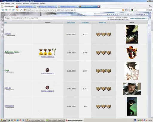Click the fast forward navigation icon

pyautogui.click(x=13, y=10)
